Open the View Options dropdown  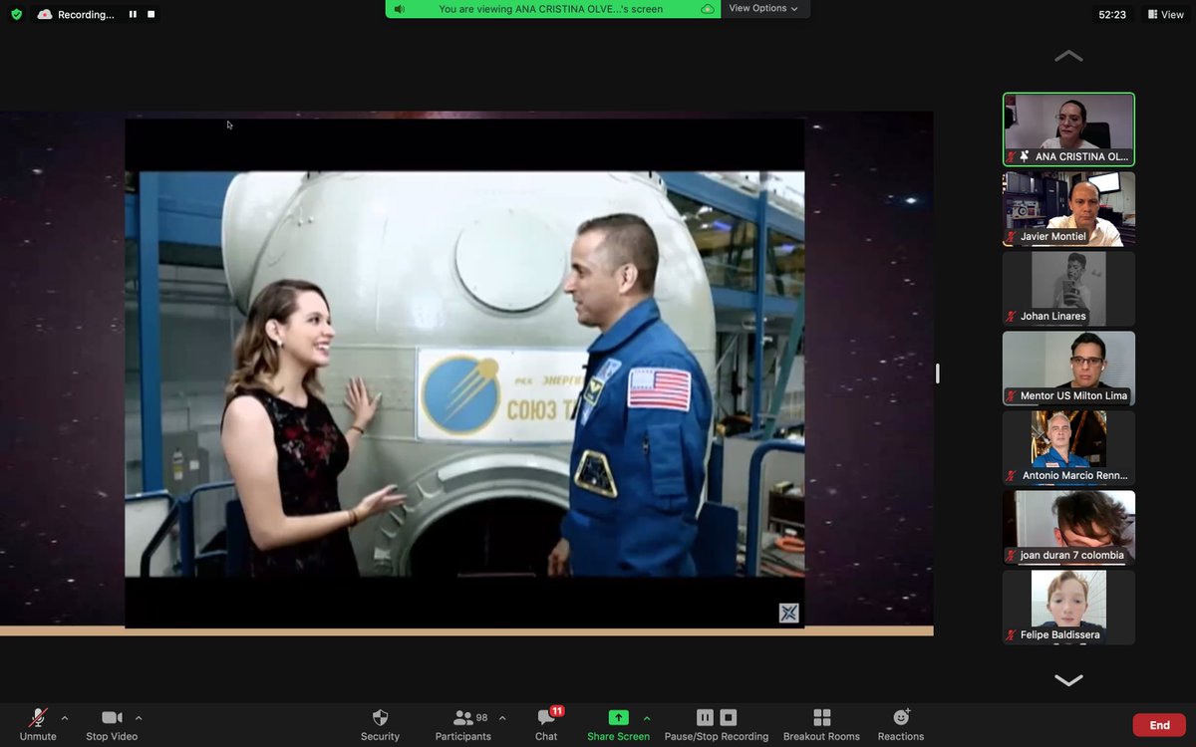763,8
